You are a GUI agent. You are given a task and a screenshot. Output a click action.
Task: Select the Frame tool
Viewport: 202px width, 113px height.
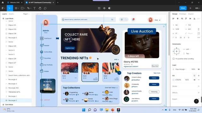pos(16,8)
